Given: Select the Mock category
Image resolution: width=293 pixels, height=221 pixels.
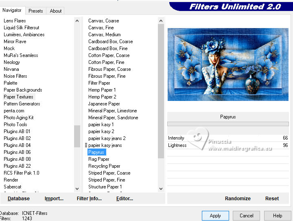Looking at the screenshot, I should coord(9,48).
